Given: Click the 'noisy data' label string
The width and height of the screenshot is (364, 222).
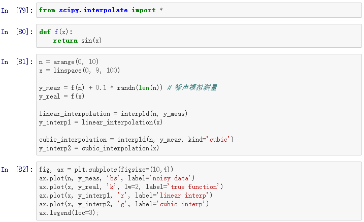Looking at the screenshot, I should click(171, 178).
